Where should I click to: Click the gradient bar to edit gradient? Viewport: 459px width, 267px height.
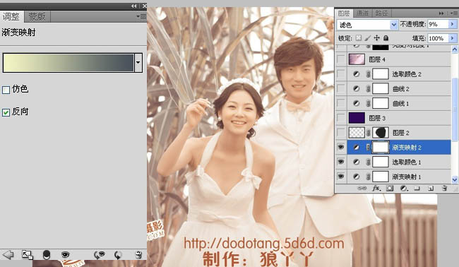point(68,62)
